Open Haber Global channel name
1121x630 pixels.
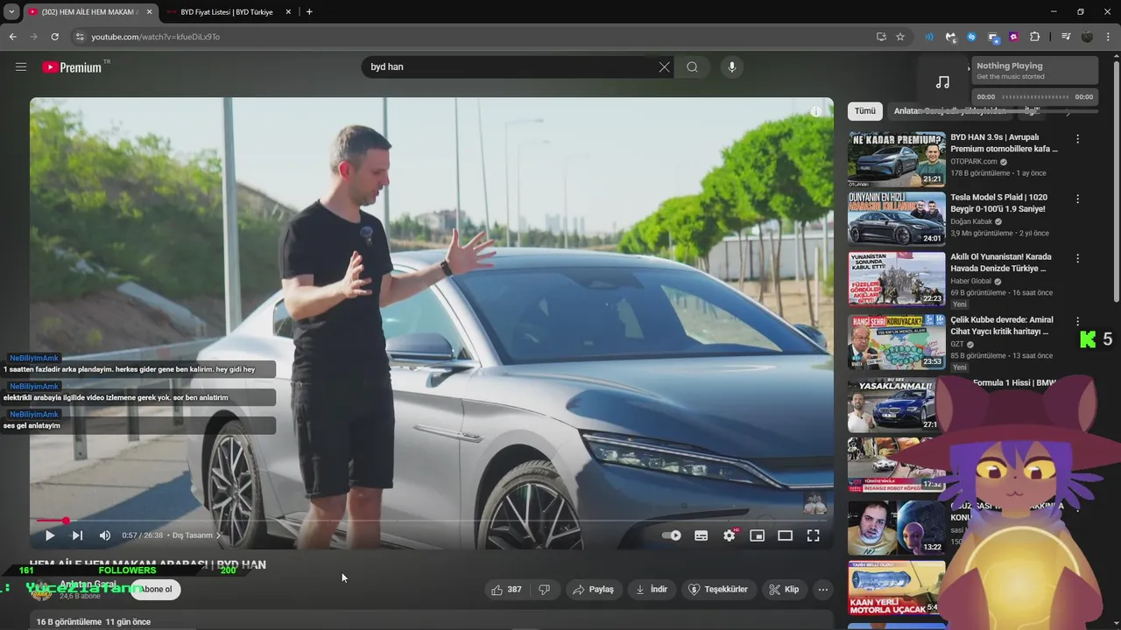tap(970, 281)
